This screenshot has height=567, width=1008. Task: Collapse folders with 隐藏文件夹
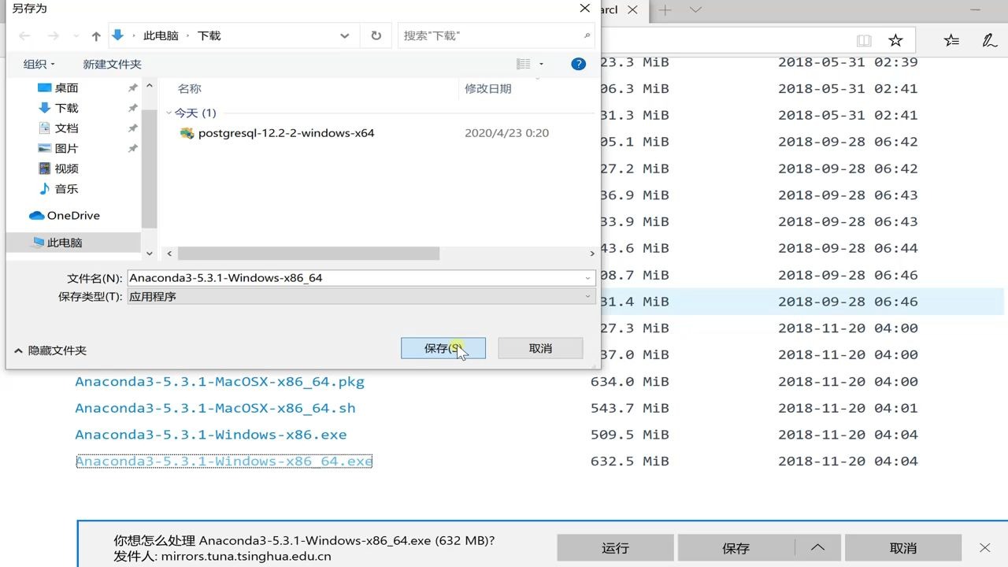(50, 350)
